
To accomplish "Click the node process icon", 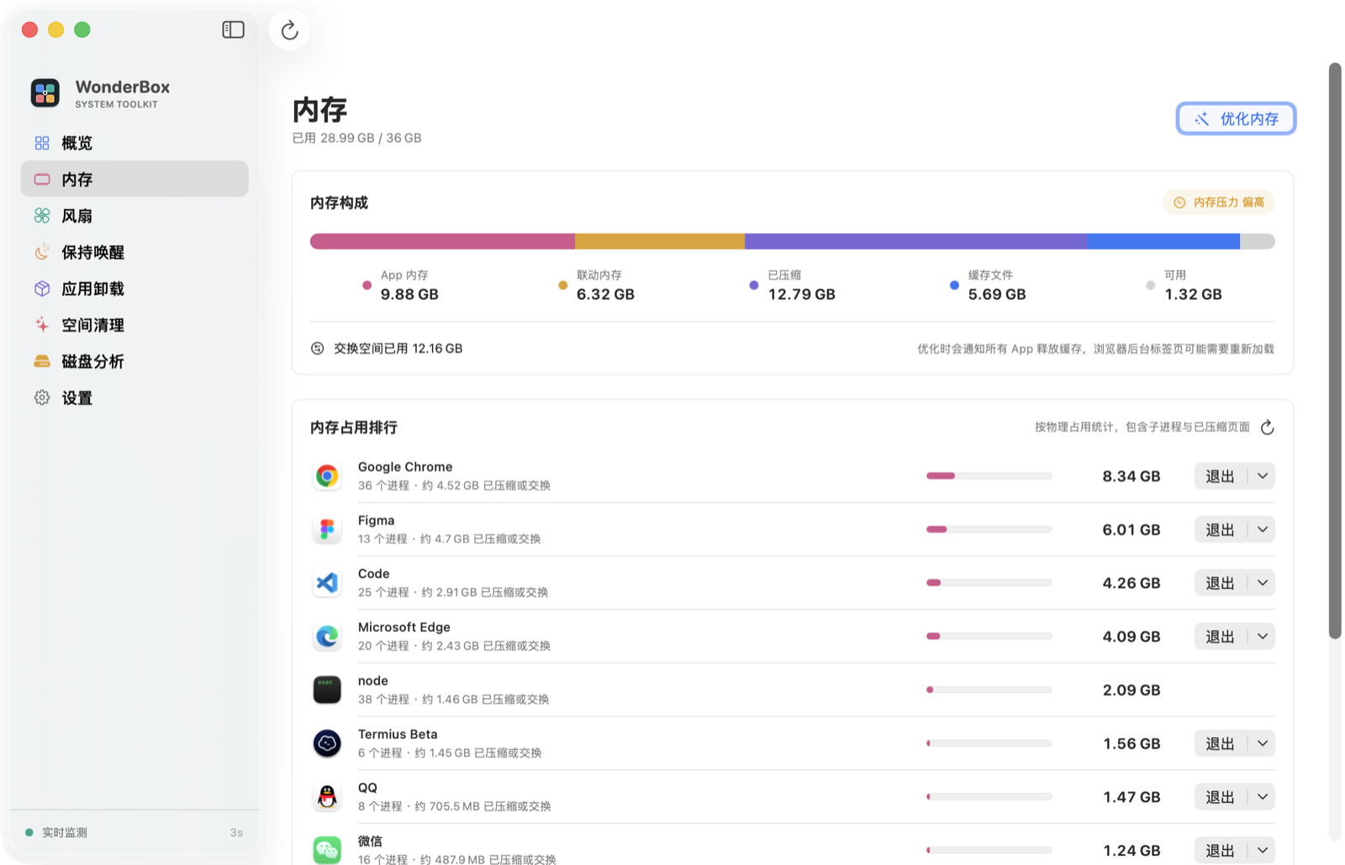I will 327,689.
